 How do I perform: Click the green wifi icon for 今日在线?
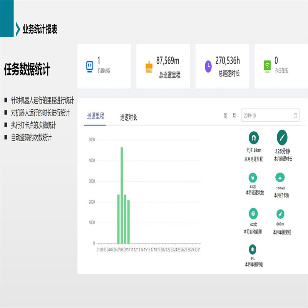[267, 66]
